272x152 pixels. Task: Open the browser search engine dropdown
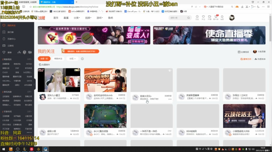207,7
